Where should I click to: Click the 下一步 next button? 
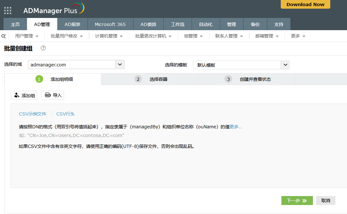click(x=297, y=201)
